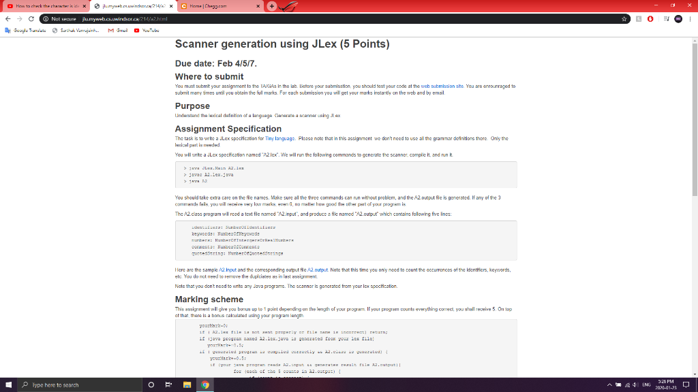Viewport: 698px width, 392px height.
Task: Open Cortana from the taskbar circle
Action: (151, 385)
